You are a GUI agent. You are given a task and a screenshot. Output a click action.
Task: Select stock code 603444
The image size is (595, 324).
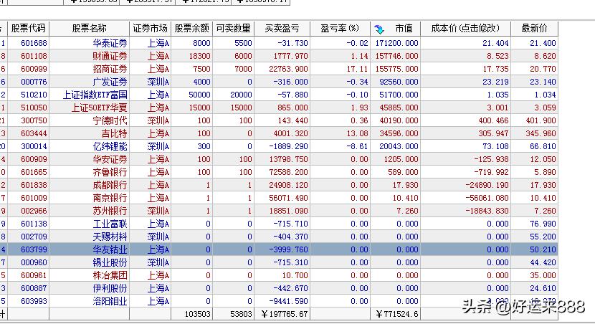(34, 133)
